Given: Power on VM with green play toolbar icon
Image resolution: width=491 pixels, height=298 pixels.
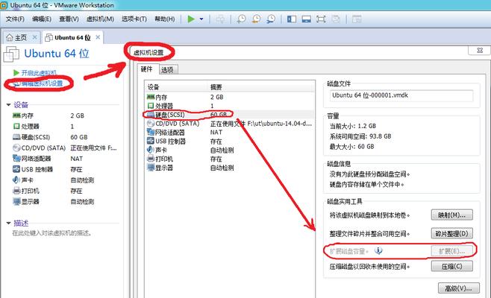Looking at the screenshot, I should click(191, 19).
